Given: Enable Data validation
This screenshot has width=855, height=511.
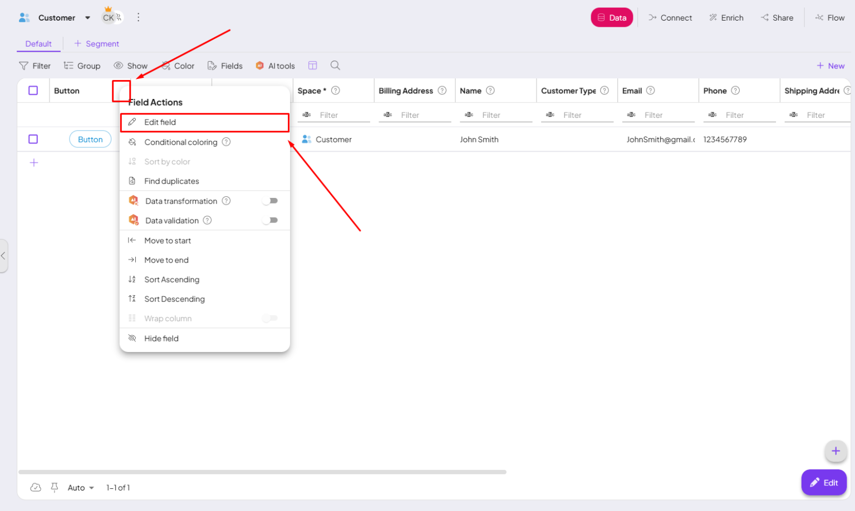Looking at the screenshot, I should tap(271, 220).
